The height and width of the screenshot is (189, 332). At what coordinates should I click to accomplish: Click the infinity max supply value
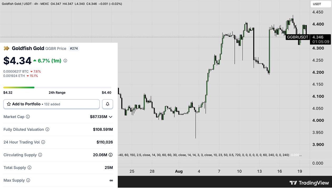tap(111, 180)
